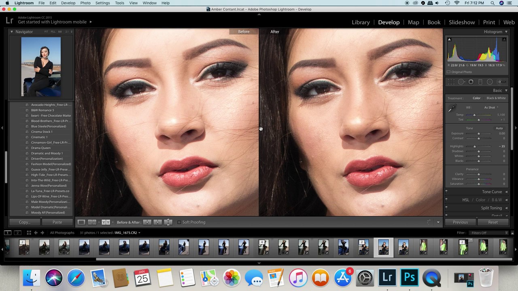Click the Reset button
The image size is (518, 291).
[x=493, y=222]
